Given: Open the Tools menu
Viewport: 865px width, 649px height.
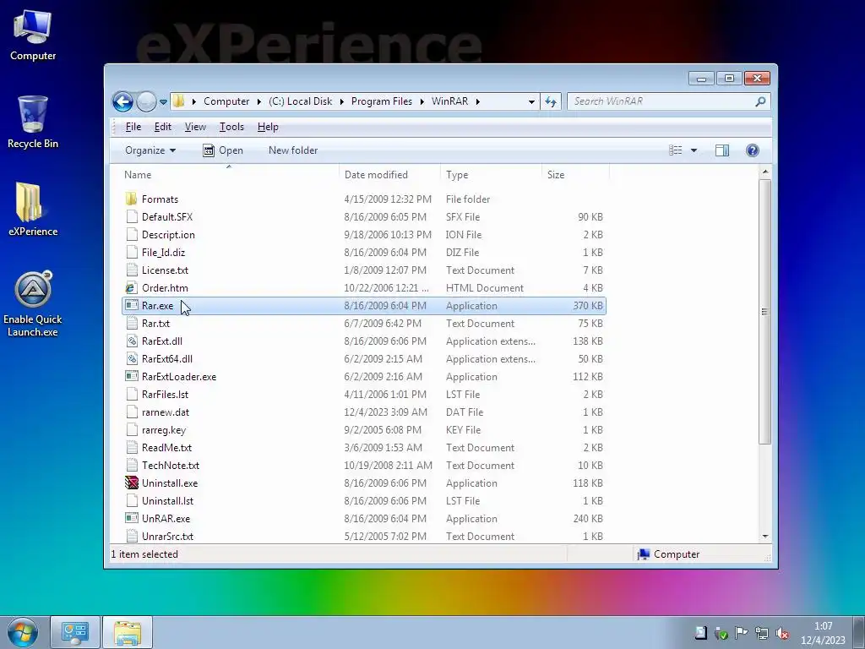Looking at the screenshot, I should (x=231, y=127).
